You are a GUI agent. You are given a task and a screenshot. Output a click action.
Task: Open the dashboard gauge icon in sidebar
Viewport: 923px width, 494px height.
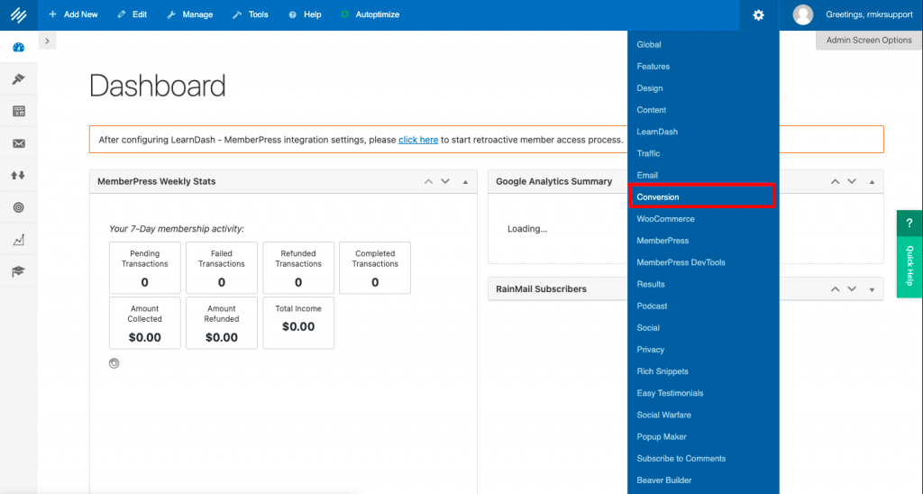(18, 47)
